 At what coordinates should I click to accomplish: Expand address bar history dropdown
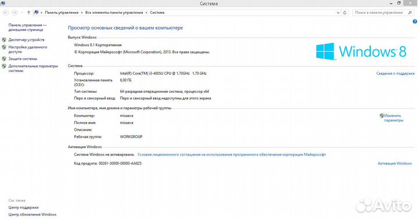point(338,13)
